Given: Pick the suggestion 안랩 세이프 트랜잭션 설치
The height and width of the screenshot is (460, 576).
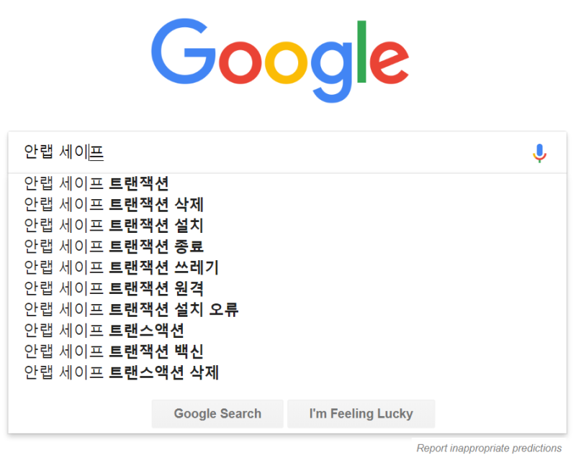Looking at the screenshot, I should point(287,225).
